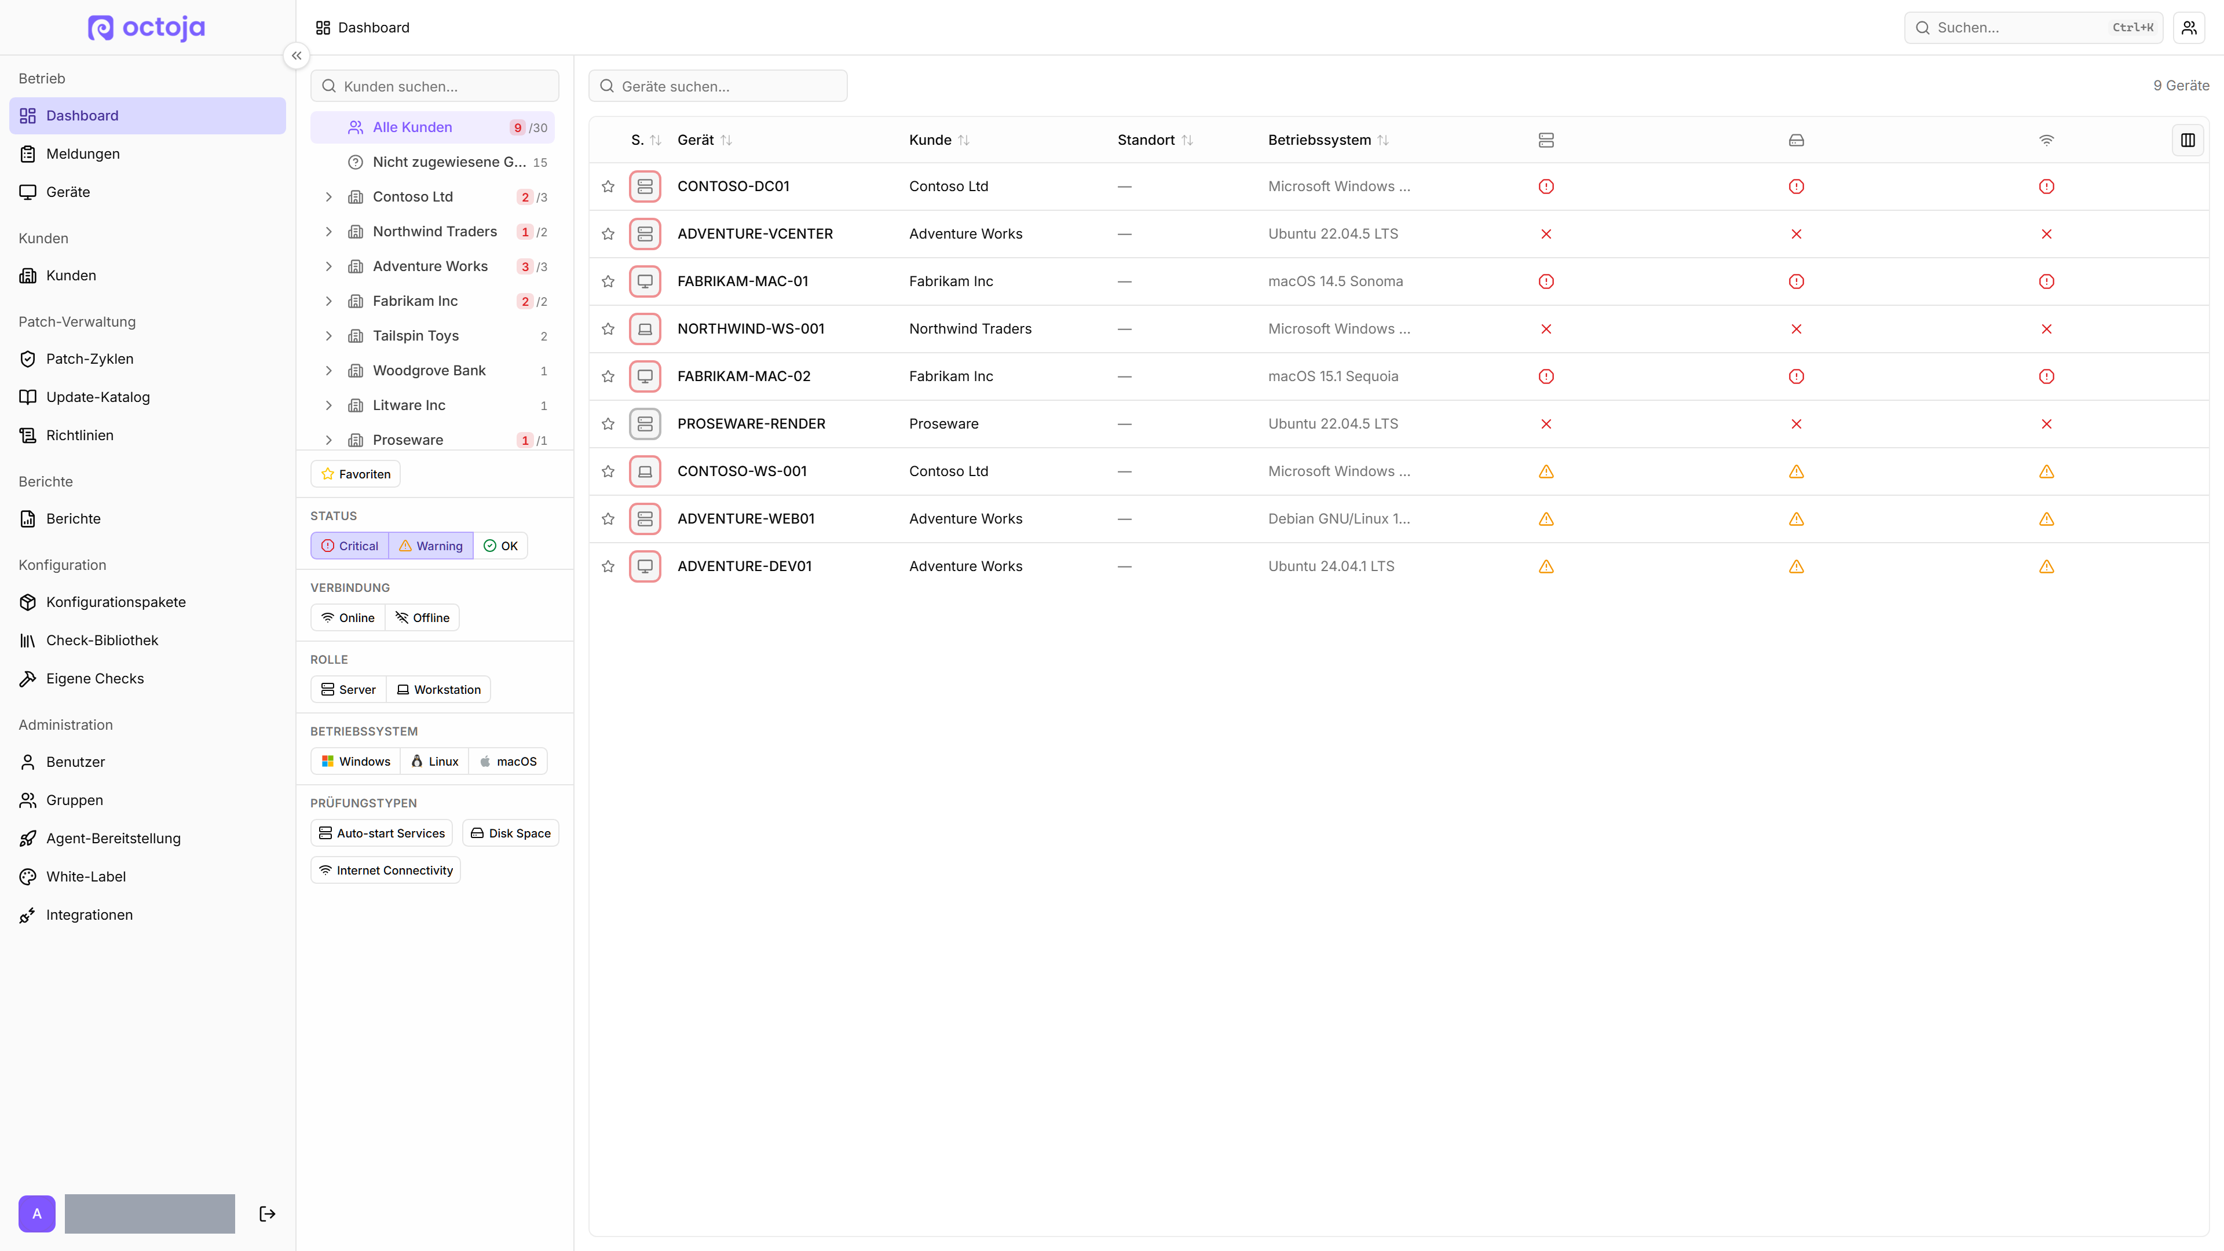Click the grey server icon for PROSEWARE-RENDER
This screenshot has height=1251, width=2224.
point(645,424)
